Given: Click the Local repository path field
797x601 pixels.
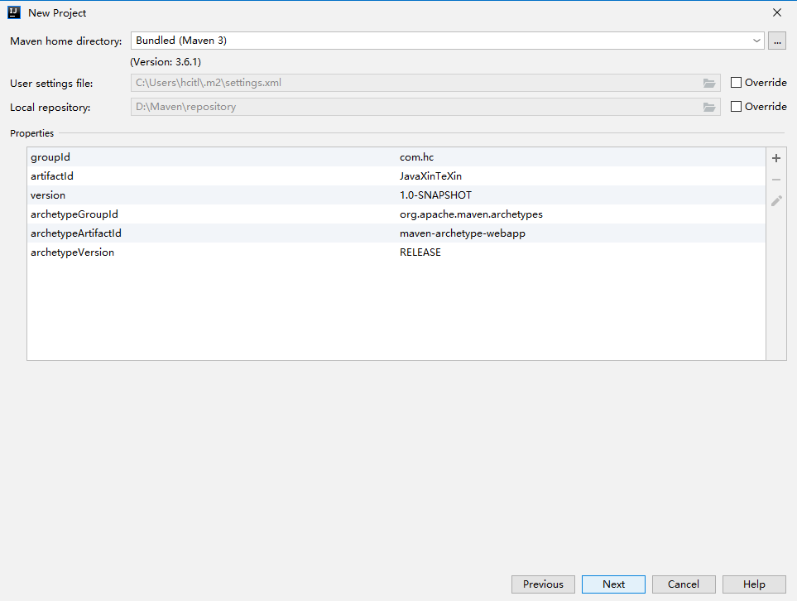Looking at the screenshot, I should 425,107.
